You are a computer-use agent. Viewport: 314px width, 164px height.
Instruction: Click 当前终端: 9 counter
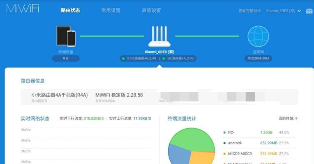288,118
